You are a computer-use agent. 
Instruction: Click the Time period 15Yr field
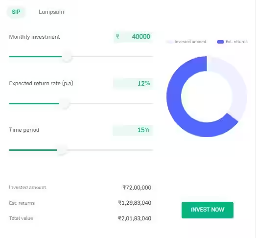point(133,130)
